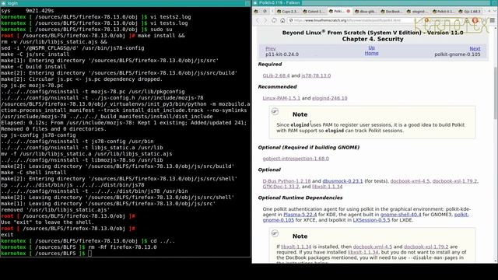Click the note icon beside the libxslt Note
This screenshot has width=498, height=280.
(275, 233)
